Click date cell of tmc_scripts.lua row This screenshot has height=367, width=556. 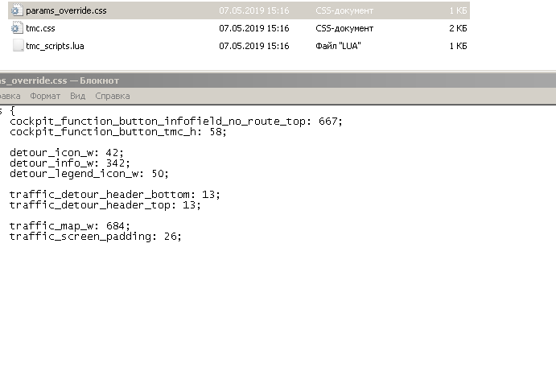pyautogui.click(x=254, y=46)
